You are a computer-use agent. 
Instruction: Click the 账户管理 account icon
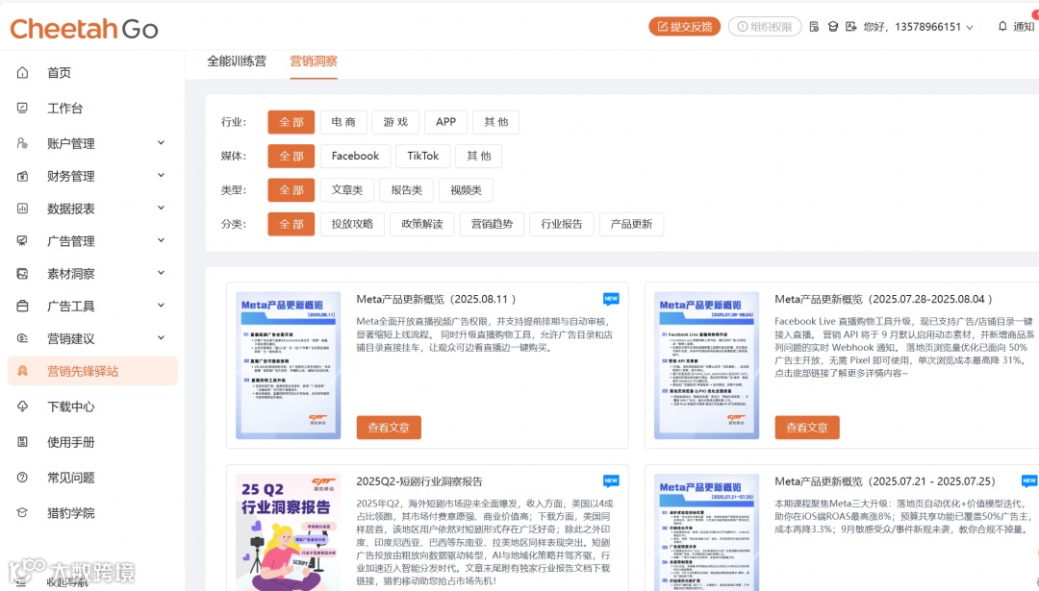click(22, 143)
